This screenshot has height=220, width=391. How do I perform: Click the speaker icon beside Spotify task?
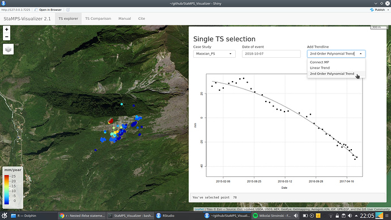pyautogui.click(x=296, y=216)
